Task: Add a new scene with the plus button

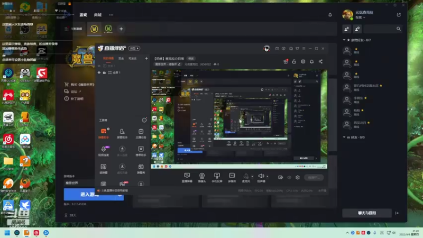Action: point(146,58)
